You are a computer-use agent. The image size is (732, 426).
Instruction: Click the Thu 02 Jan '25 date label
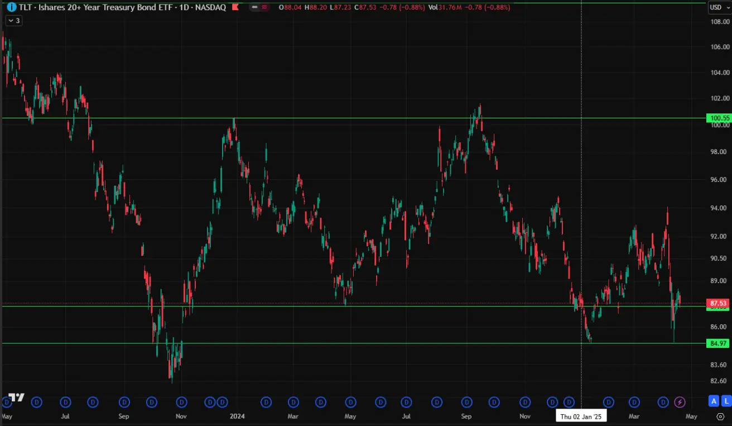pyautogui.click(x=581, y=417)
